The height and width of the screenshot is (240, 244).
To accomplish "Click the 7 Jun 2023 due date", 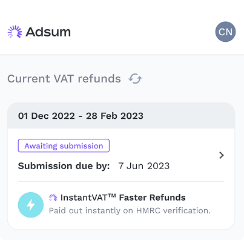I will coord(144,166).
